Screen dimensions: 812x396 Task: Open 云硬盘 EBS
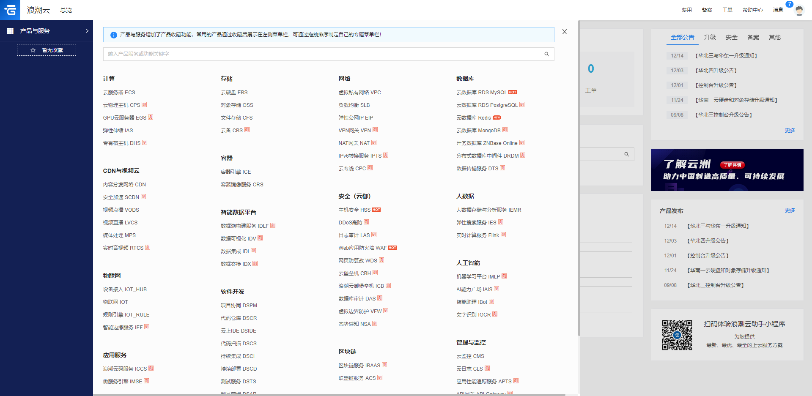234,92
